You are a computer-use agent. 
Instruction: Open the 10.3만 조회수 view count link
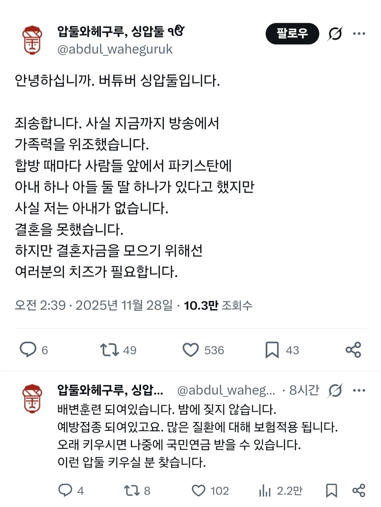218,305
